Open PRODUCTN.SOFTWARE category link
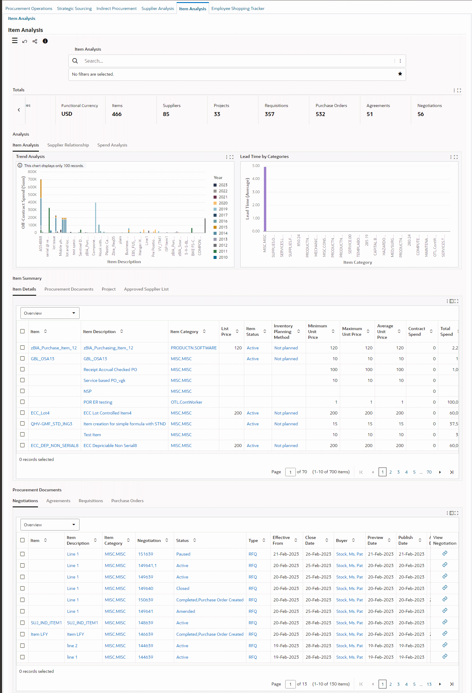This screenshot has height=693, width=472. tap(194, 348)
